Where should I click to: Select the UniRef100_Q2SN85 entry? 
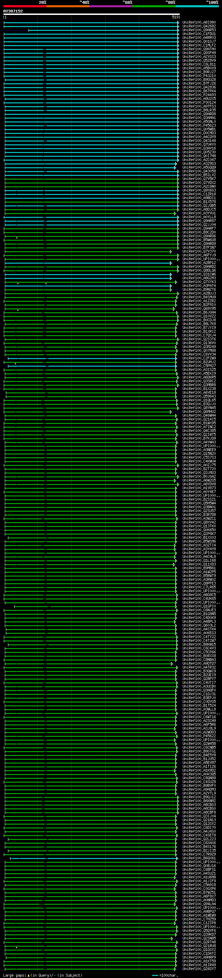pos(199,938)
